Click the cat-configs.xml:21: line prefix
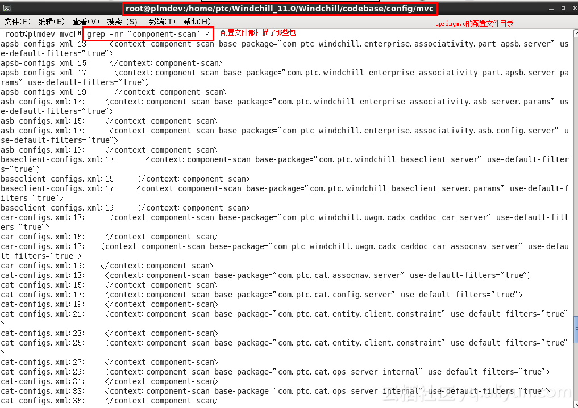 (43, 314)
